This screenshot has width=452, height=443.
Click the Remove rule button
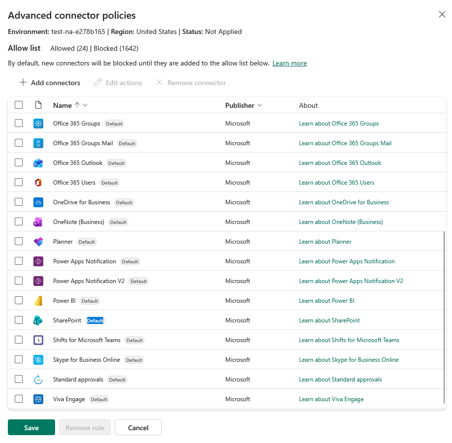coord(85,427)
